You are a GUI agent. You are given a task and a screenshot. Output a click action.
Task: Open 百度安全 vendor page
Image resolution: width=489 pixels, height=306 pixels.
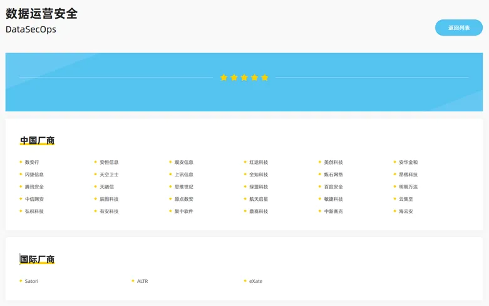[334, 186]
